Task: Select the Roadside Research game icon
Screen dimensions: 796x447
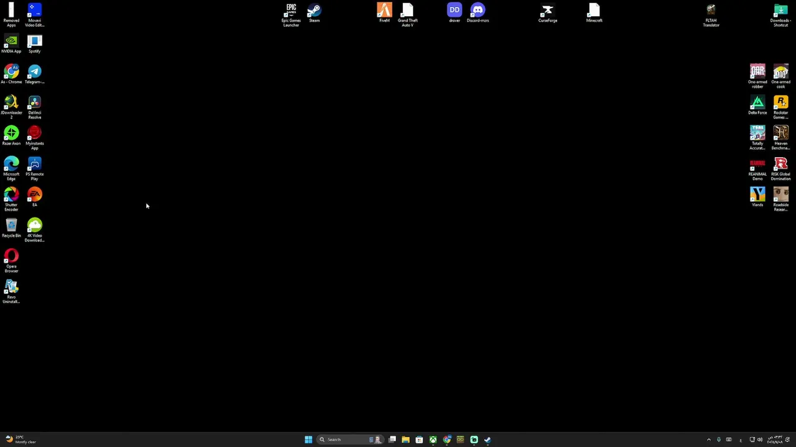Action: click(780, 199)
